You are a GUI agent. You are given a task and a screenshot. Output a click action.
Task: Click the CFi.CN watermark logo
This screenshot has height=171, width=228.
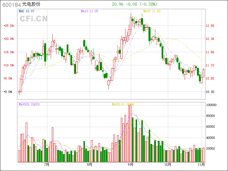coord(33,19)
